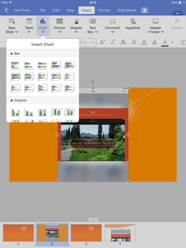Open the View tab
The image size is (186, 248).
tap(70, 10)
